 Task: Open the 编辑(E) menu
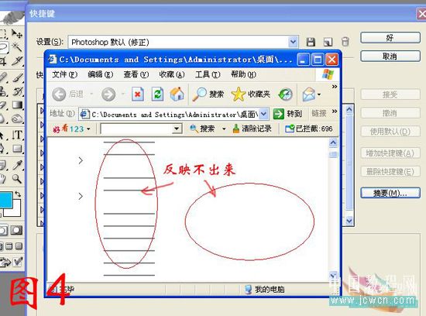pos(101,74)
